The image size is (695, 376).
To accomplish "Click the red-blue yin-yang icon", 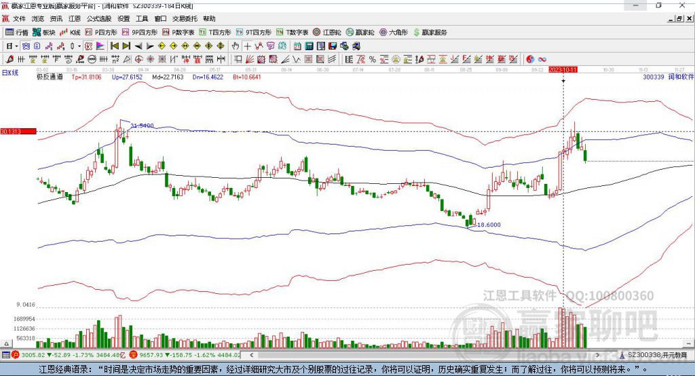I will tap(530, 60).
